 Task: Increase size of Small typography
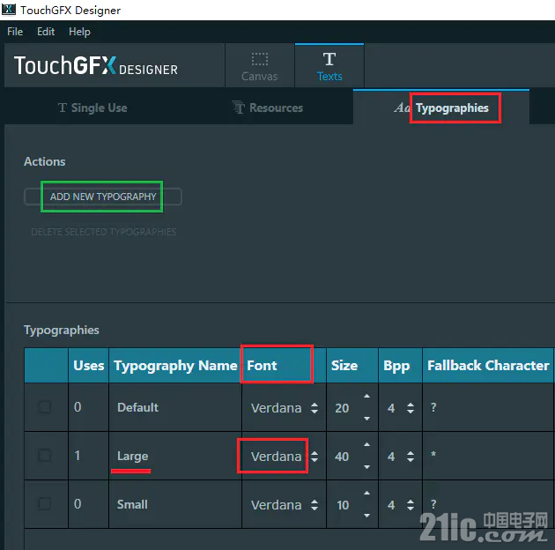point(367,493)
